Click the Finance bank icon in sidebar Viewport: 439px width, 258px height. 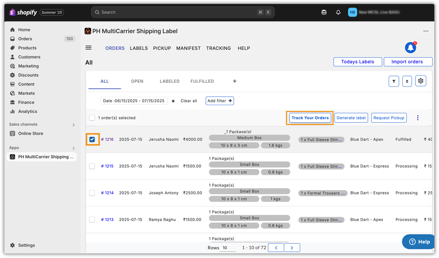tap(12, 102)
